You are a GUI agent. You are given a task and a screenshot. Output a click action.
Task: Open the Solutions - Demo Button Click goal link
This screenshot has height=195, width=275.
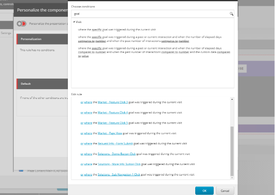pos(117,154)
